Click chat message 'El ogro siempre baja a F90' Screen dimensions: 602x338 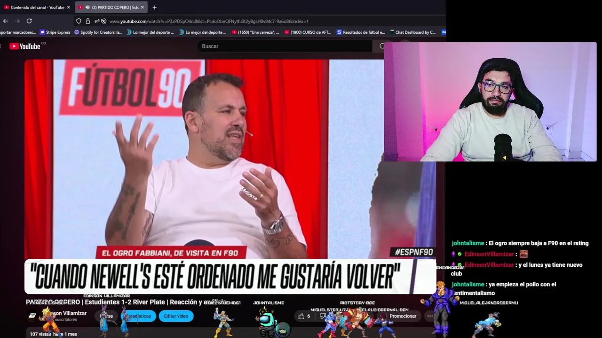(539, 243)
